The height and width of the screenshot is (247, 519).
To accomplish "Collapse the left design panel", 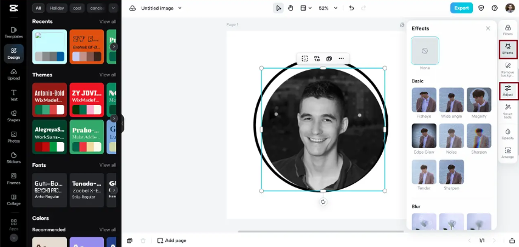I will 122,123.
